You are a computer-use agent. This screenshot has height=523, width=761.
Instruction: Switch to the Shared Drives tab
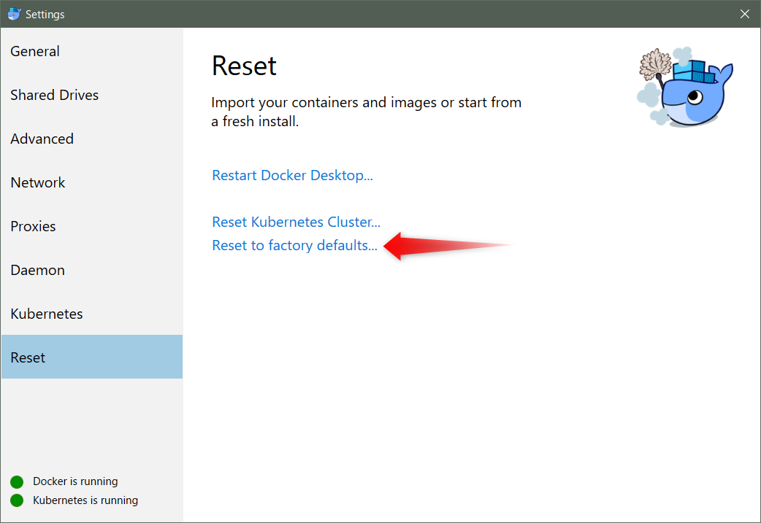(54, 95)
